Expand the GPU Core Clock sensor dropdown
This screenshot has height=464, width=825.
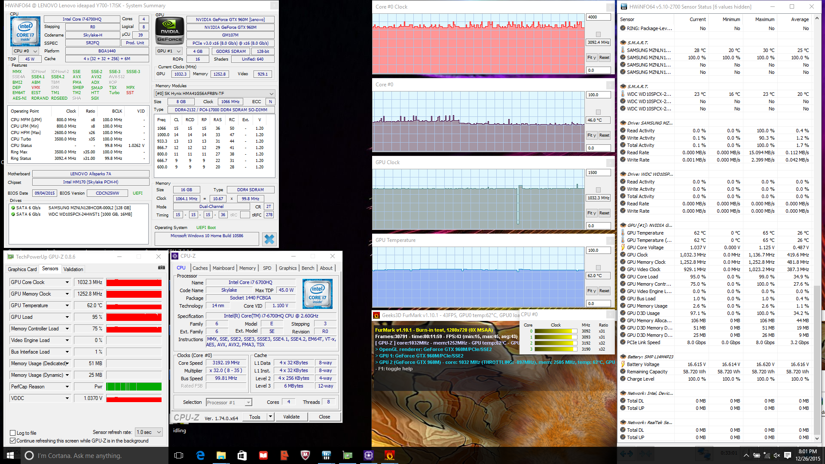point(67,282)
